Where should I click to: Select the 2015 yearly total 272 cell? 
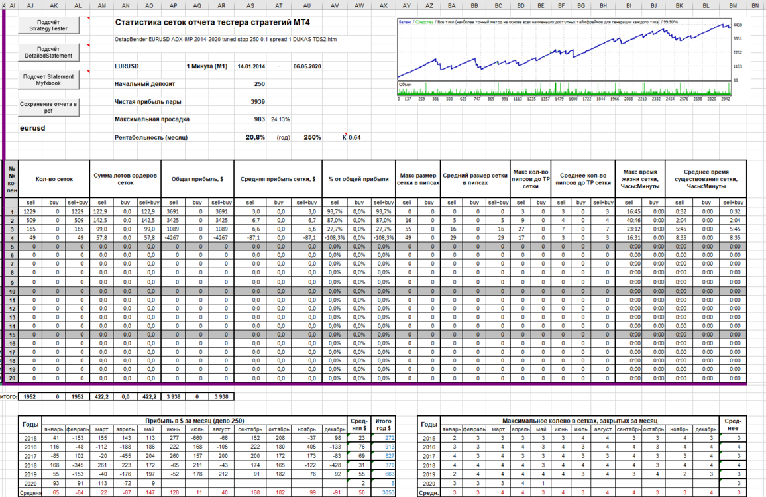pos(384,439)
